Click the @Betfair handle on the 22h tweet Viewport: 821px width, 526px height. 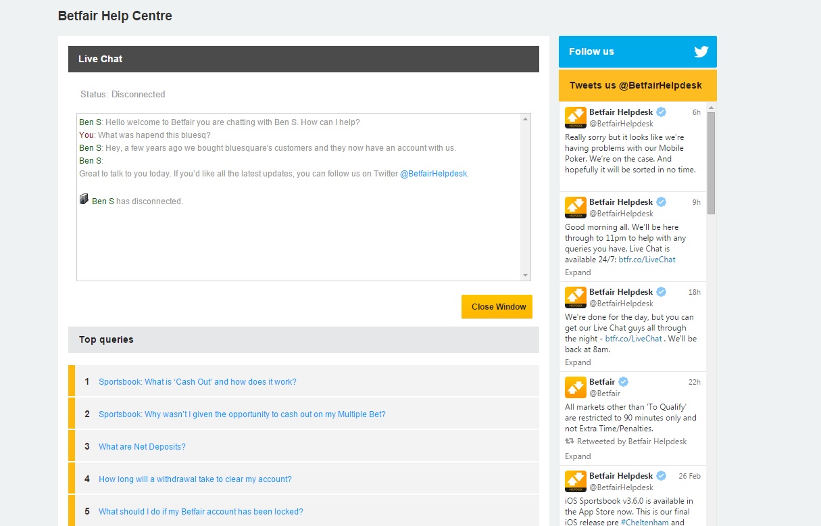pos(605,393)
